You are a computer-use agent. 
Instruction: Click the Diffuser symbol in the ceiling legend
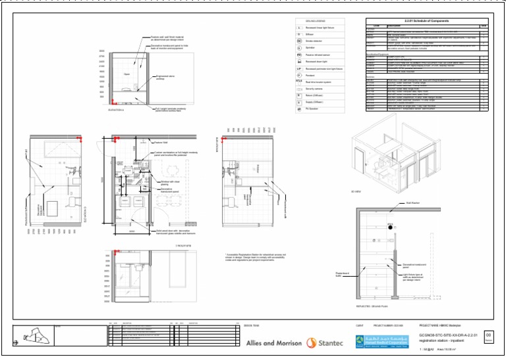[x=299, y=34]
